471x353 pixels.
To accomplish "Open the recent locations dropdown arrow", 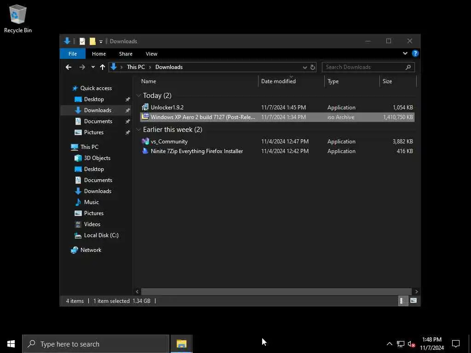I will pos(93,67).
